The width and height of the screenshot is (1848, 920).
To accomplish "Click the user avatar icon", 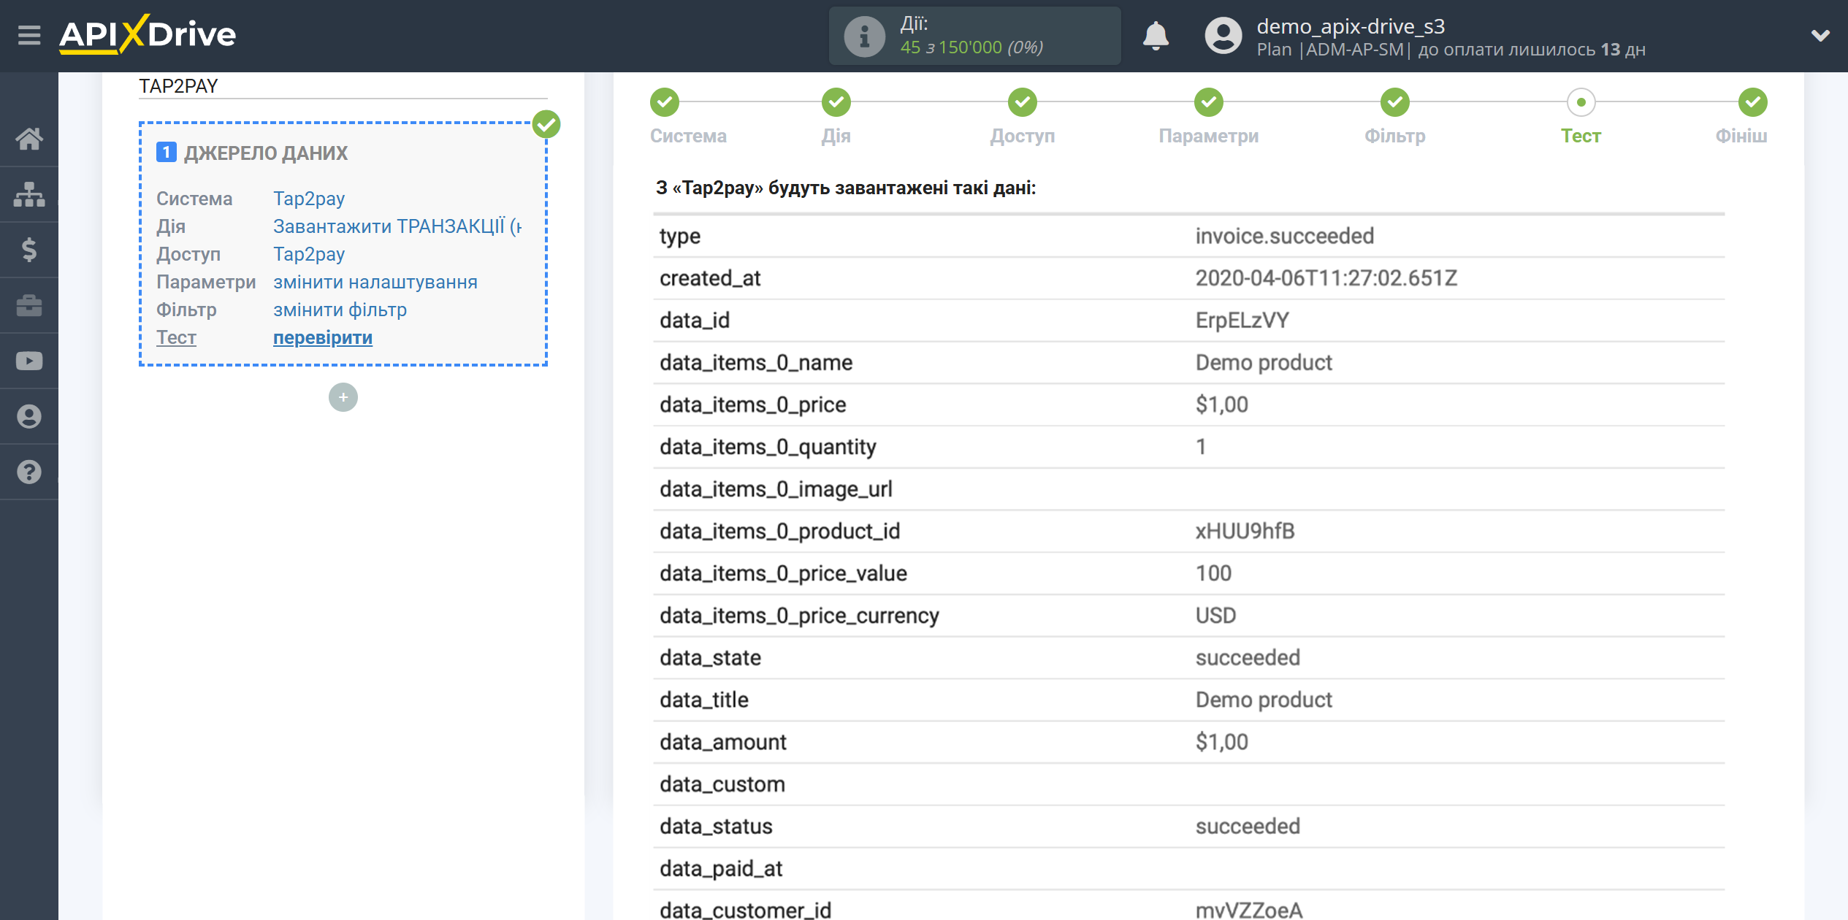I will coord(1223,36).
